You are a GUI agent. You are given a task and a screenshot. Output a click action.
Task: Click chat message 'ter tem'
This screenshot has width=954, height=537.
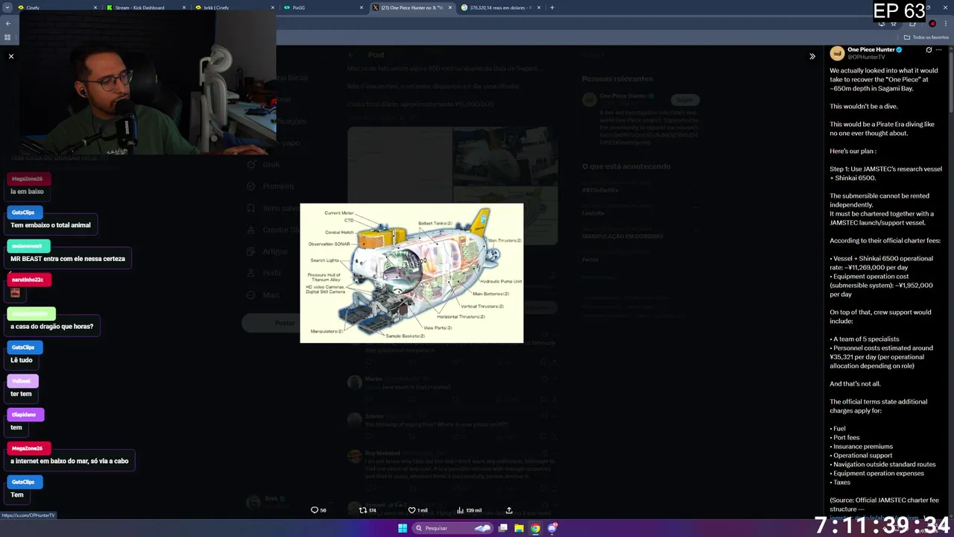coord(21,394)
